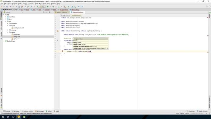Open the VCS menu
The image size is (211, 119).
pos(48,4)
